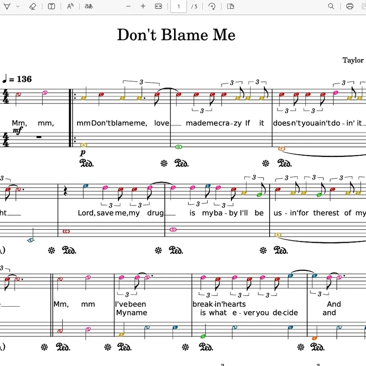Viewport: 366px width, 366px height.
Task: Click the lyric "I'vebeen"
Action: (x=131, y=304)
